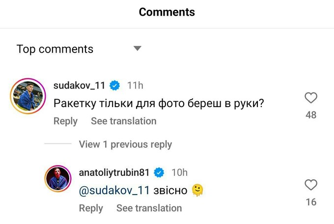Viewport: 334px width, 224px height.
Task: Reply to anatoliytrubin81's comment
Action: [x=91, y=208]
